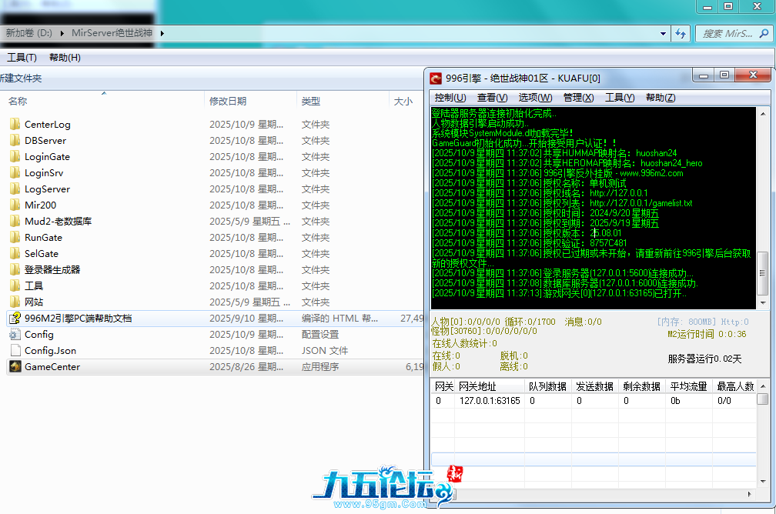Viewport: 776px width, 514px height.
Task: Select the Mud2-老数据库 folder icon
Action: pos(15,222)
